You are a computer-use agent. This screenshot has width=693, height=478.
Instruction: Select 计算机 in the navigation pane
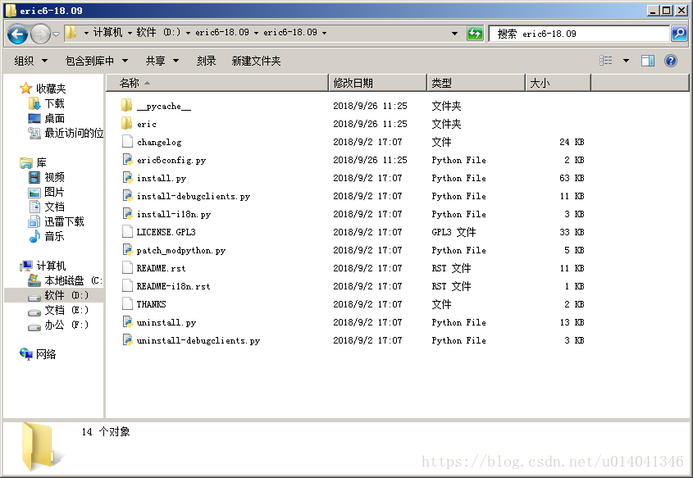coord(43,266)
